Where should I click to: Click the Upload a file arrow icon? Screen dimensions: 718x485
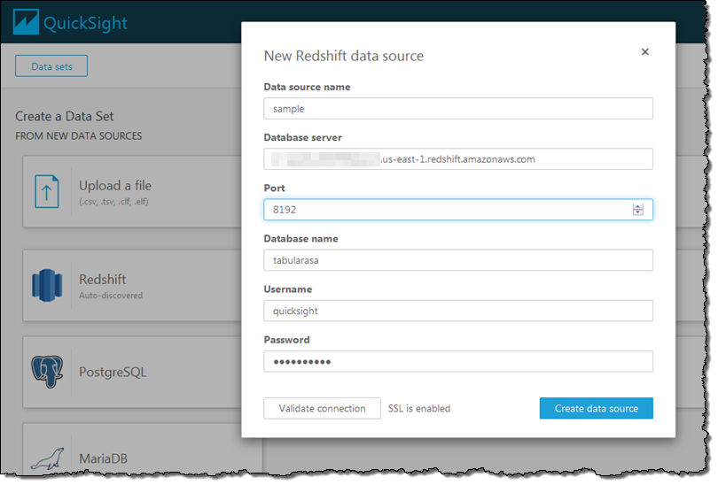(x=47, y=192)
